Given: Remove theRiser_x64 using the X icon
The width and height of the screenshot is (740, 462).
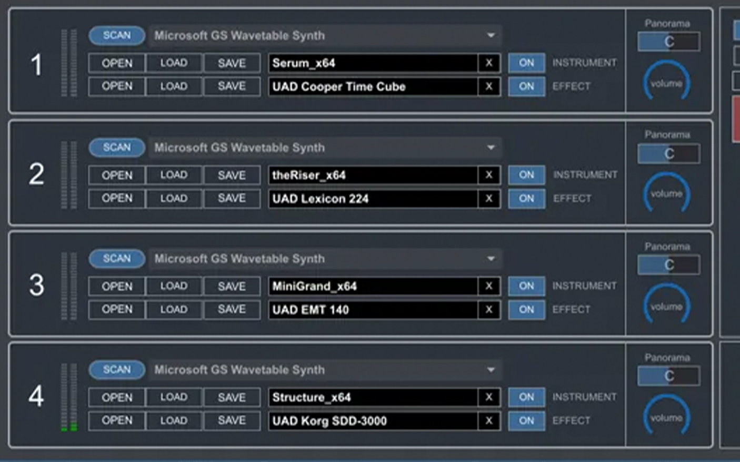Looking at the screenshot, I should 489,175.
